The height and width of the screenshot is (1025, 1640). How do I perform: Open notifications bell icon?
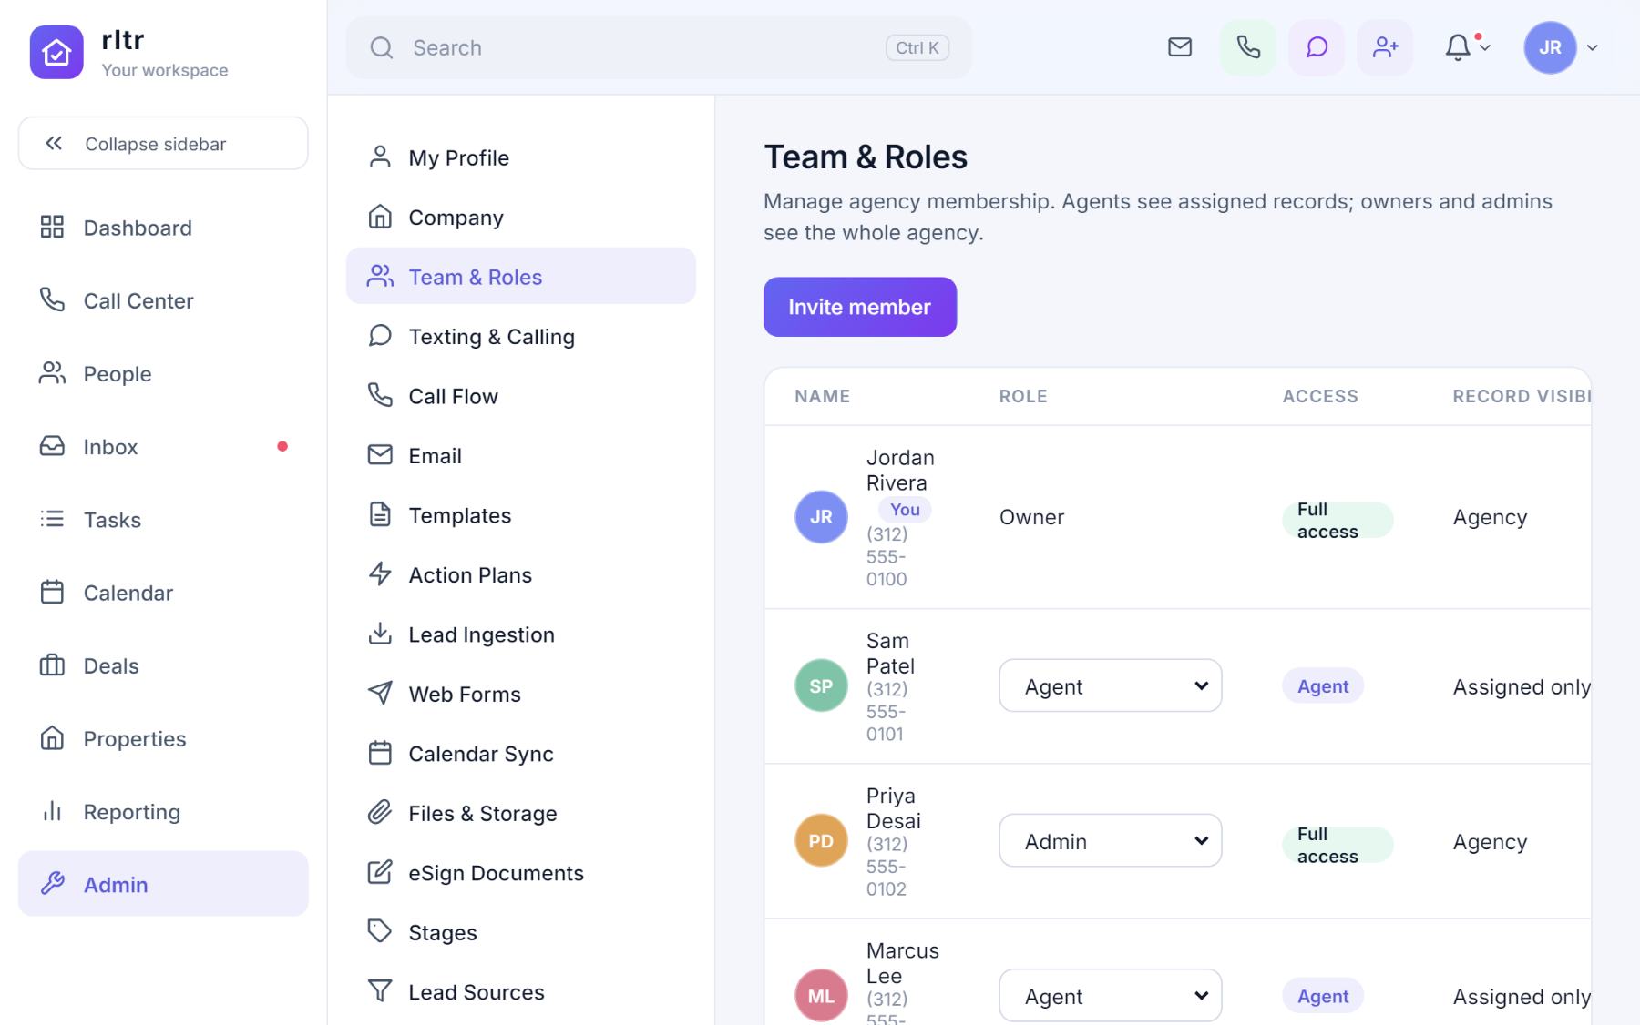pos(1458,47)
